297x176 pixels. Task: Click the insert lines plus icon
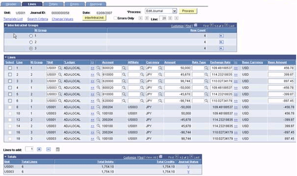click(39, 149)
